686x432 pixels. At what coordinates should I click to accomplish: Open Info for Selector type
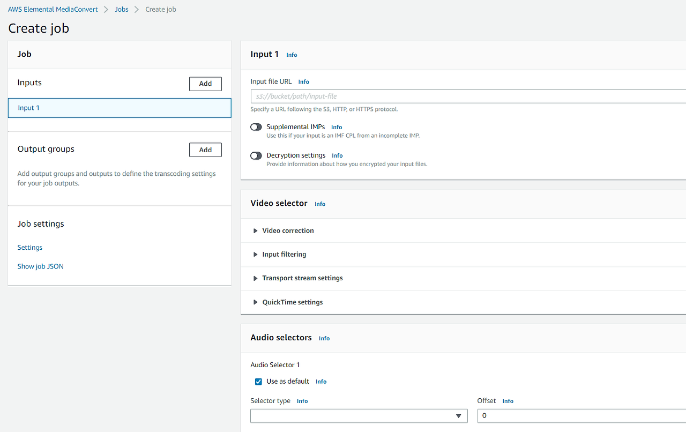point(302,401)
